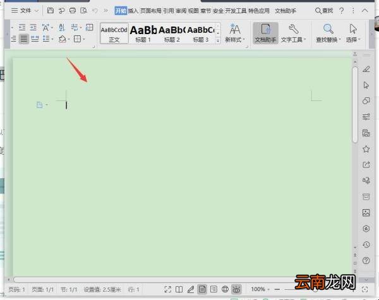Click the arrow cursor icon in right sidebar
Screen dimensions: 379x300
coord(366,85)
